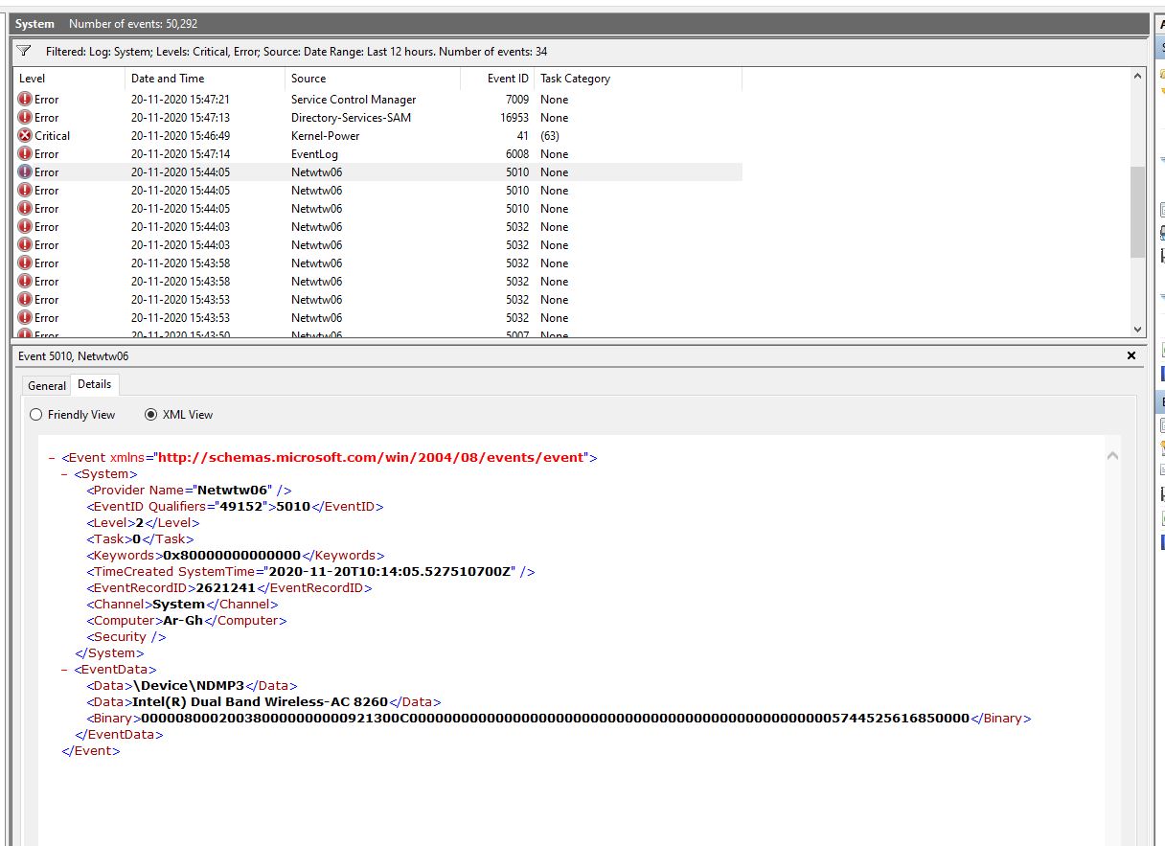1165x846 pixels.
Task: Click the Task 0 XML line
Action: click(140, 539)
